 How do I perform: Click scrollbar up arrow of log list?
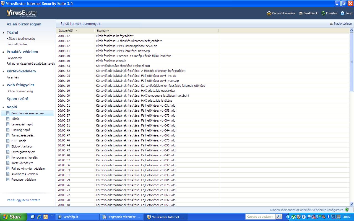[352, 31]
